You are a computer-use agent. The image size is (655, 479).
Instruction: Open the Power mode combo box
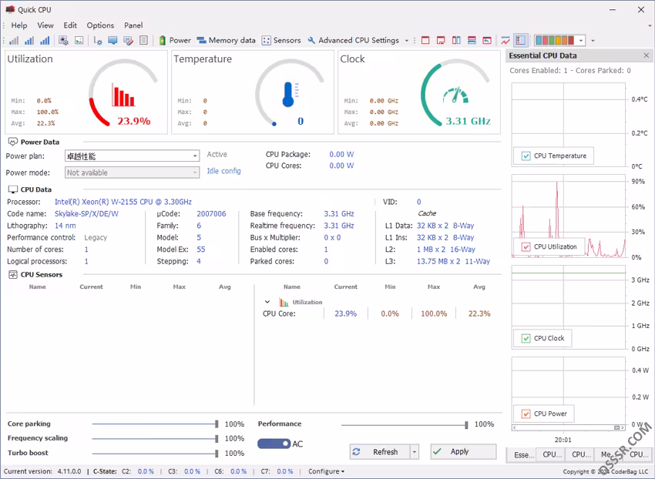pos(132,173)
